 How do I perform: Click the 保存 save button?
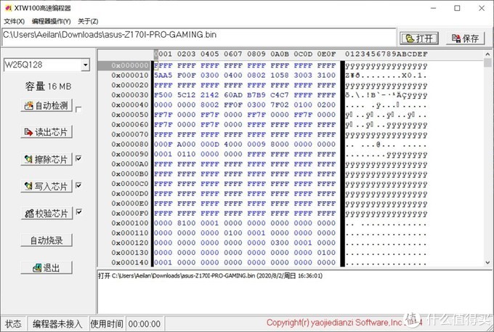[x=465, y=39]
